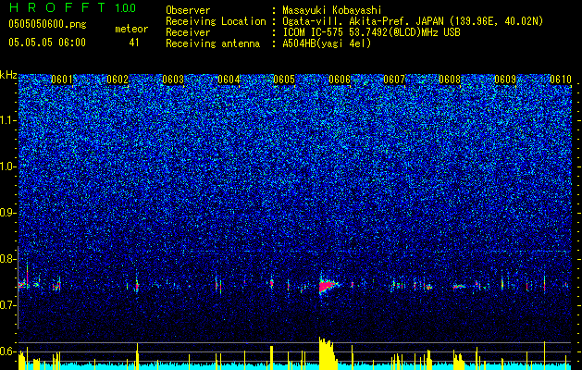
Task: Click the 0604 time marker
Action: [x=229, y=80]
